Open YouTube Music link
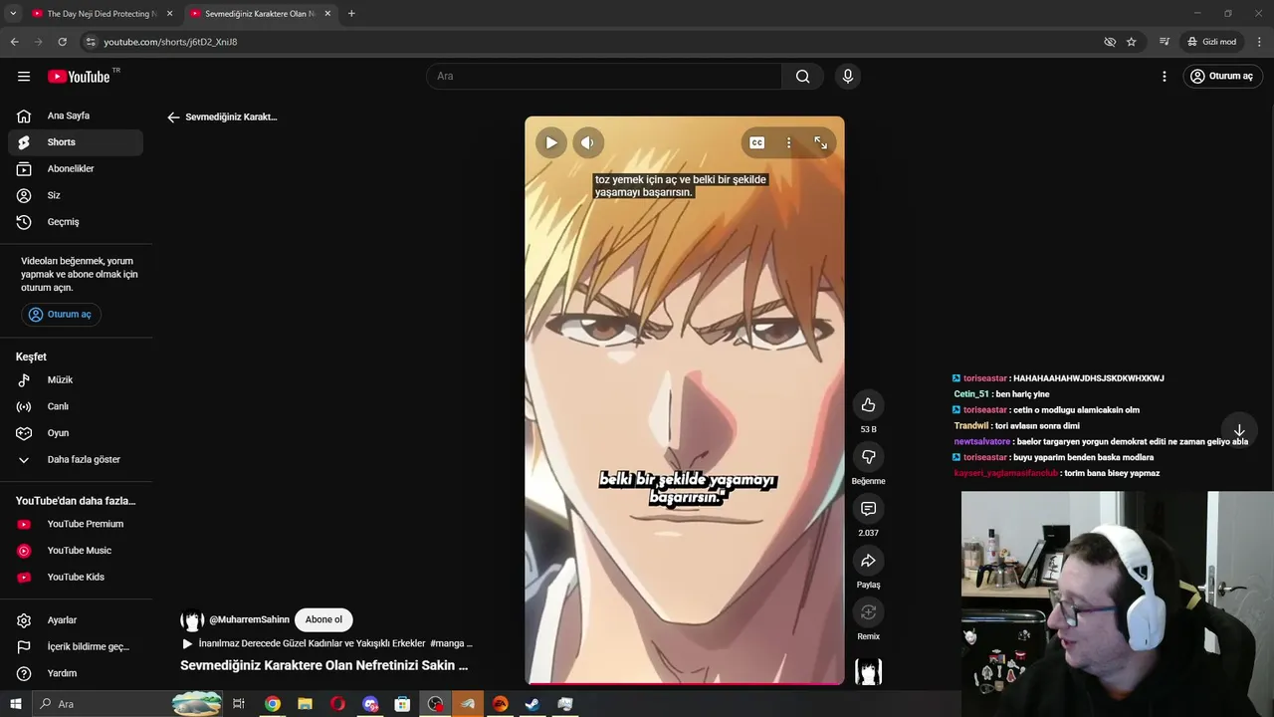This screenshot has height=717, width=1274. tap(76, 551)
